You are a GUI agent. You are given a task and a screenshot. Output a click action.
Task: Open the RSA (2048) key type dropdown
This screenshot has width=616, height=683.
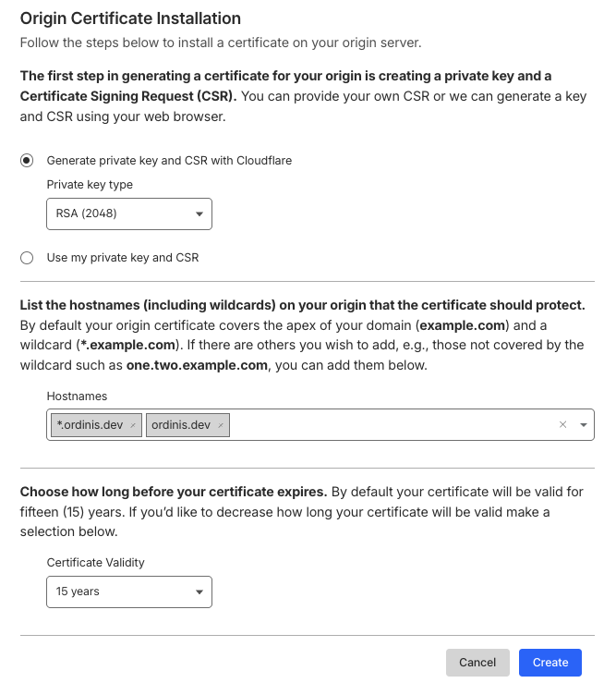pyautogui.click(x=128, y=214)
